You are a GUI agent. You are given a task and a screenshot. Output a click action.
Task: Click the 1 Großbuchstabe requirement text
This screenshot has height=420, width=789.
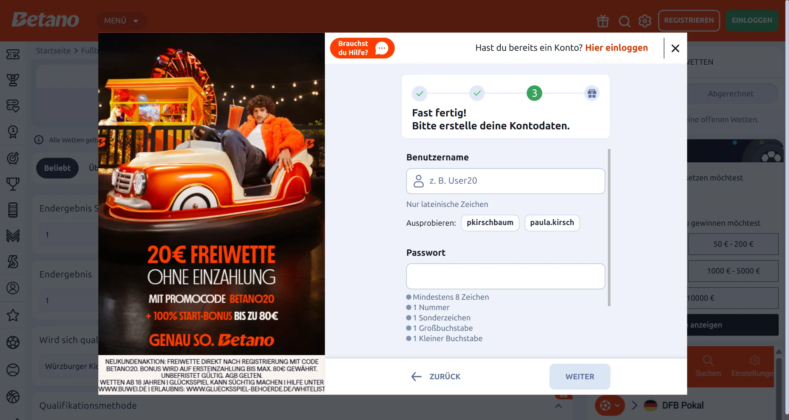click(x=443, y=328)
